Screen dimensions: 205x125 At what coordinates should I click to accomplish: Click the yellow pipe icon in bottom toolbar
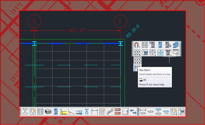click(x=63, y=112)
